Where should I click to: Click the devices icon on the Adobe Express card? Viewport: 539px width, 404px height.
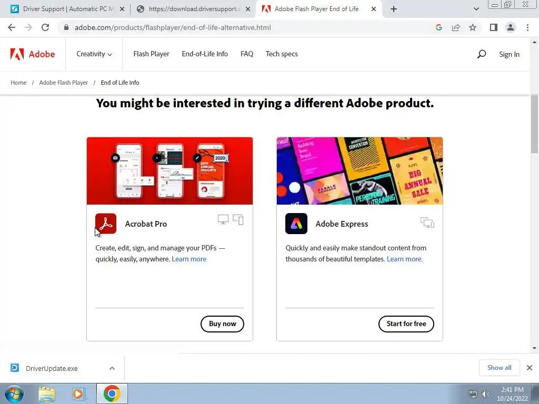click(x=427, y=223)
